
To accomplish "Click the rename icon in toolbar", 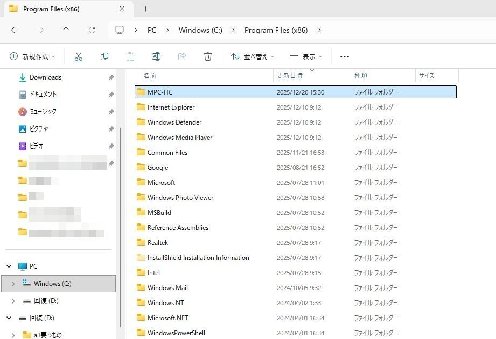I will (156, 56).
